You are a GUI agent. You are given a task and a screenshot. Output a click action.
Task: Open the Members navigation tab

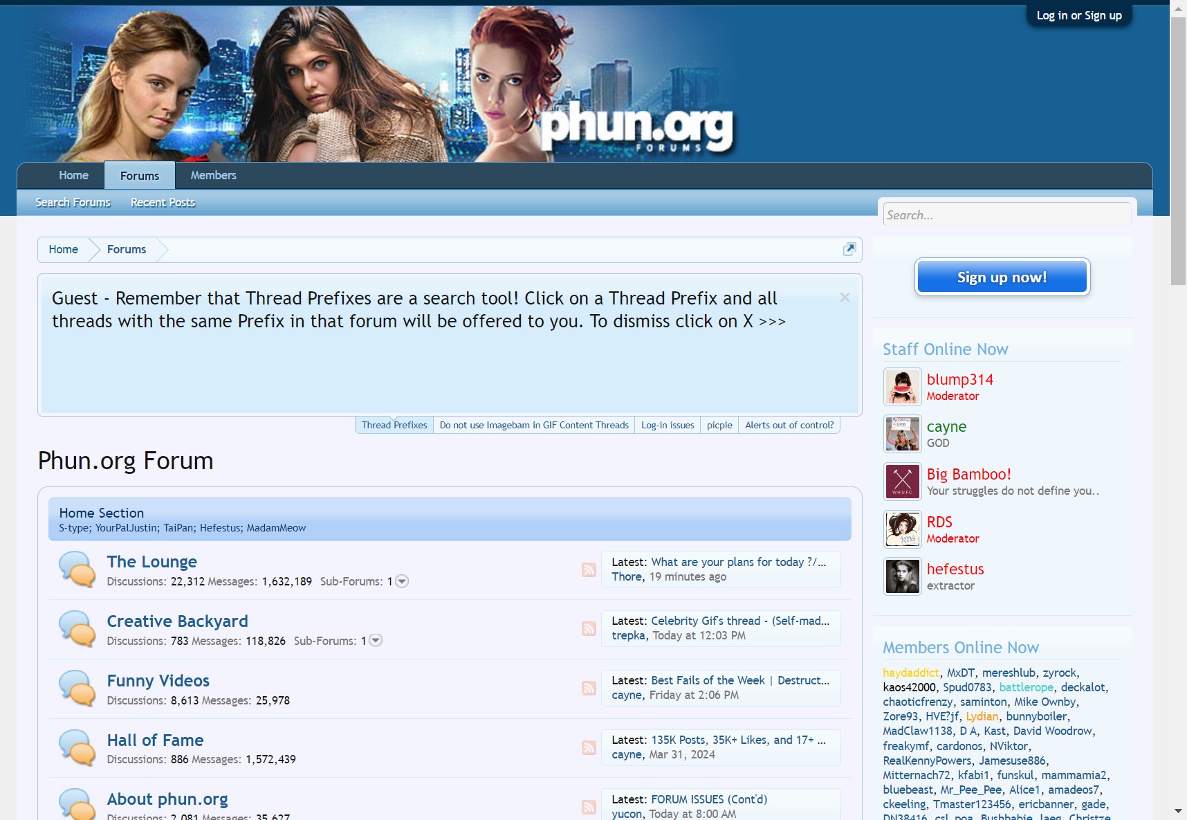(213, 176)
